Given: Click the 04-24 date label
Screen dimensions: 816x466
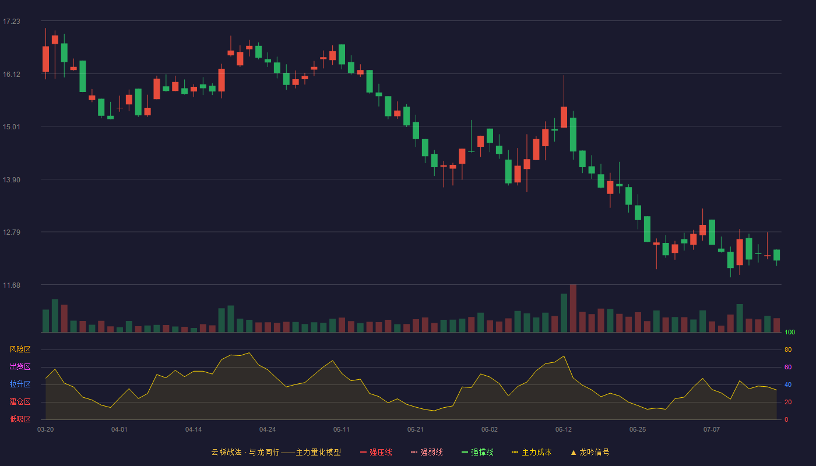Looking at the screenshot, I should point(268,429).
